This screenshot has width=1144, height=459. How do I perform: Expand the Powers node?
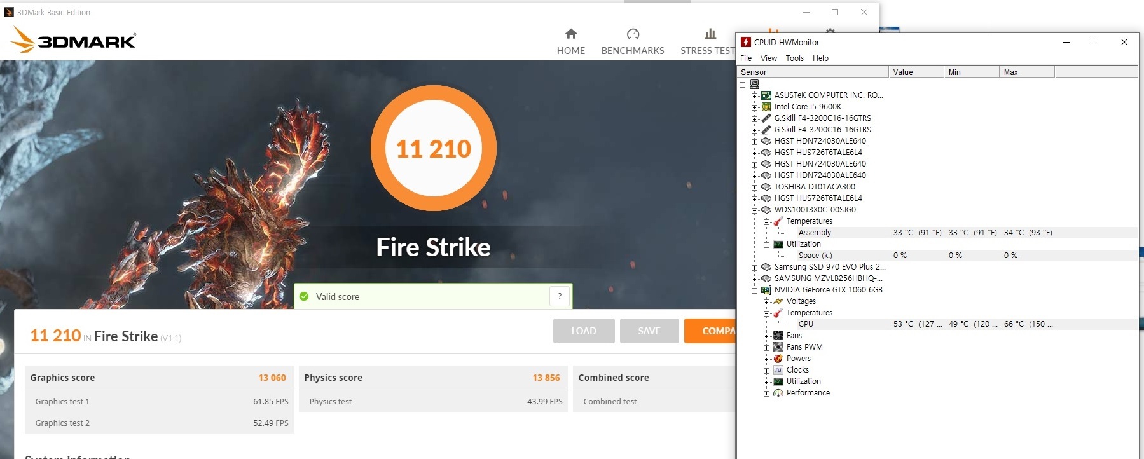(x=767, y=359)
